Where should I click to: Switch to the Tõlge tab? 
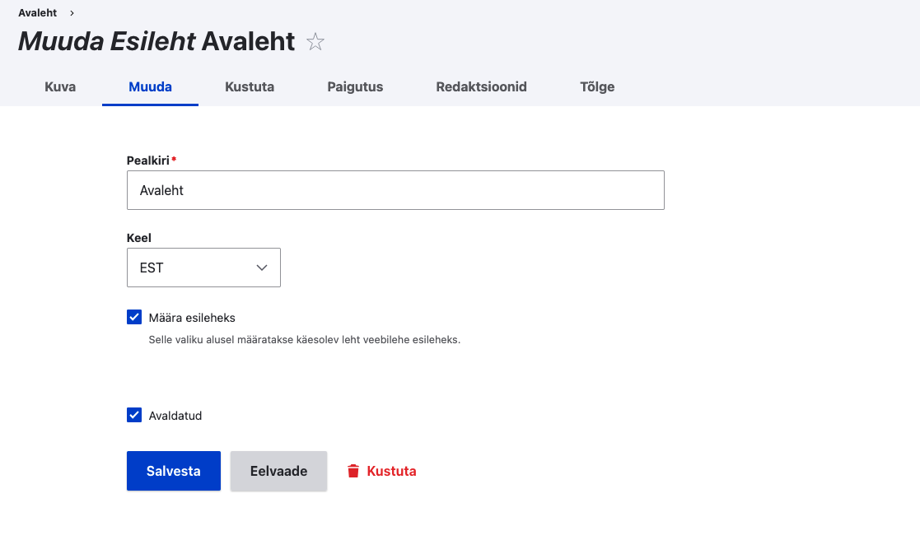pyautogui.click(x=597, y=86)
